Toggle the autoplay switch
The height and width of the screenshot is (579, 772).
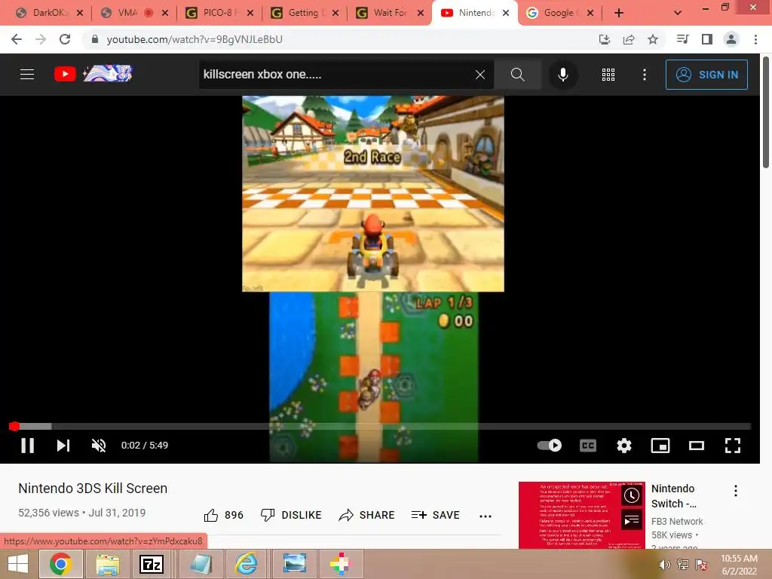(x=550, y=445)
